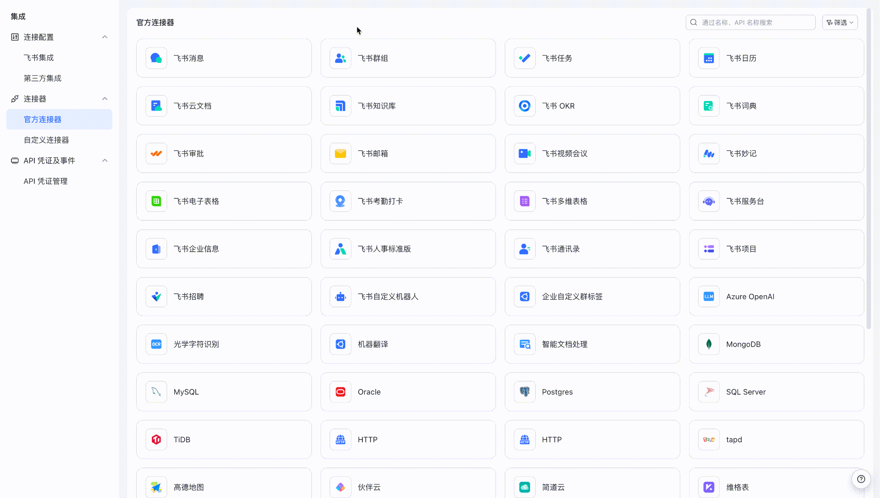
Task: Open the tapd connector icon
Action: tap(709, 439)
